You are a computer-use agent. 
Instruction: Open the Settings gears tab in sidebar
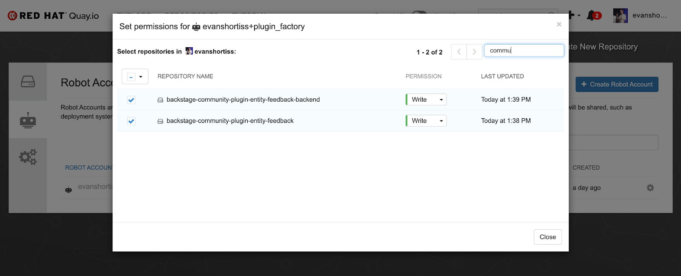tap(28, 157)
